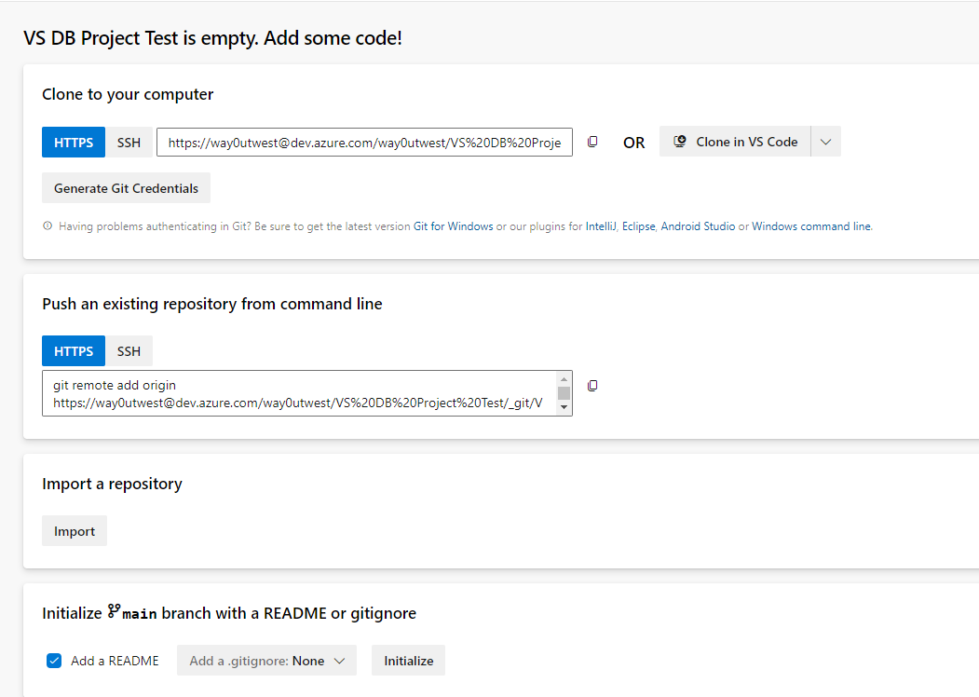This screenshot has height=697, width=979.
Task: Click the branch icon next to main
Action: tap(115, 611)
